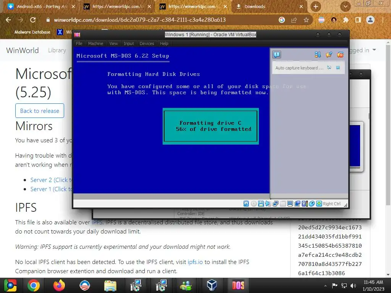This screenshot has height=293, width=391.
Task: Open the Chrome three-dot menu
Action: pyautogui.click(x=383, y=20)
